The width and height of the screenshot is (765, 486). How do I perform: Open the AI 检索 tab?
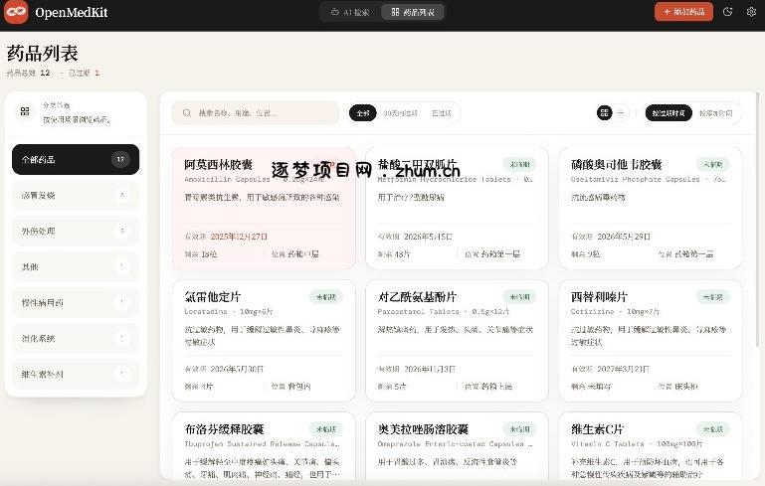click(350, 12)
